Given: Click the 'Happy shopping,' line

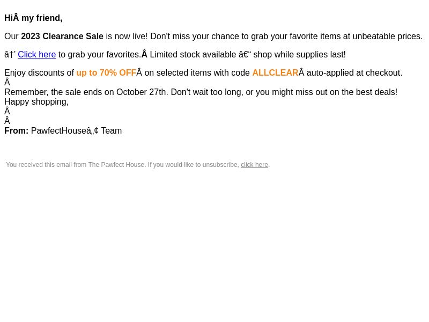Looking at the screenshot, I should [36, 102].
